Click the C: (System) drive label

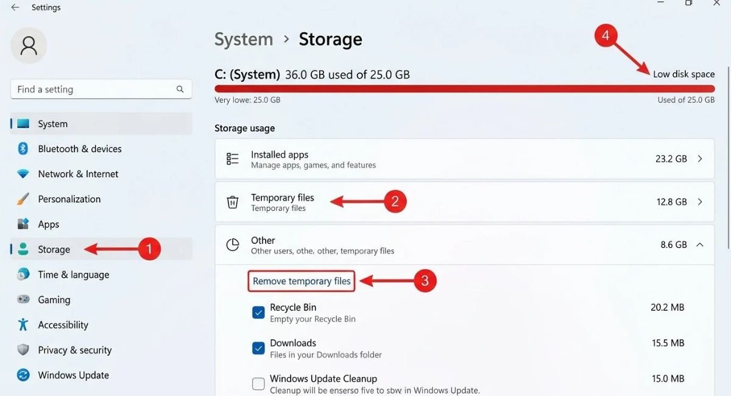[x=247, y=74]
